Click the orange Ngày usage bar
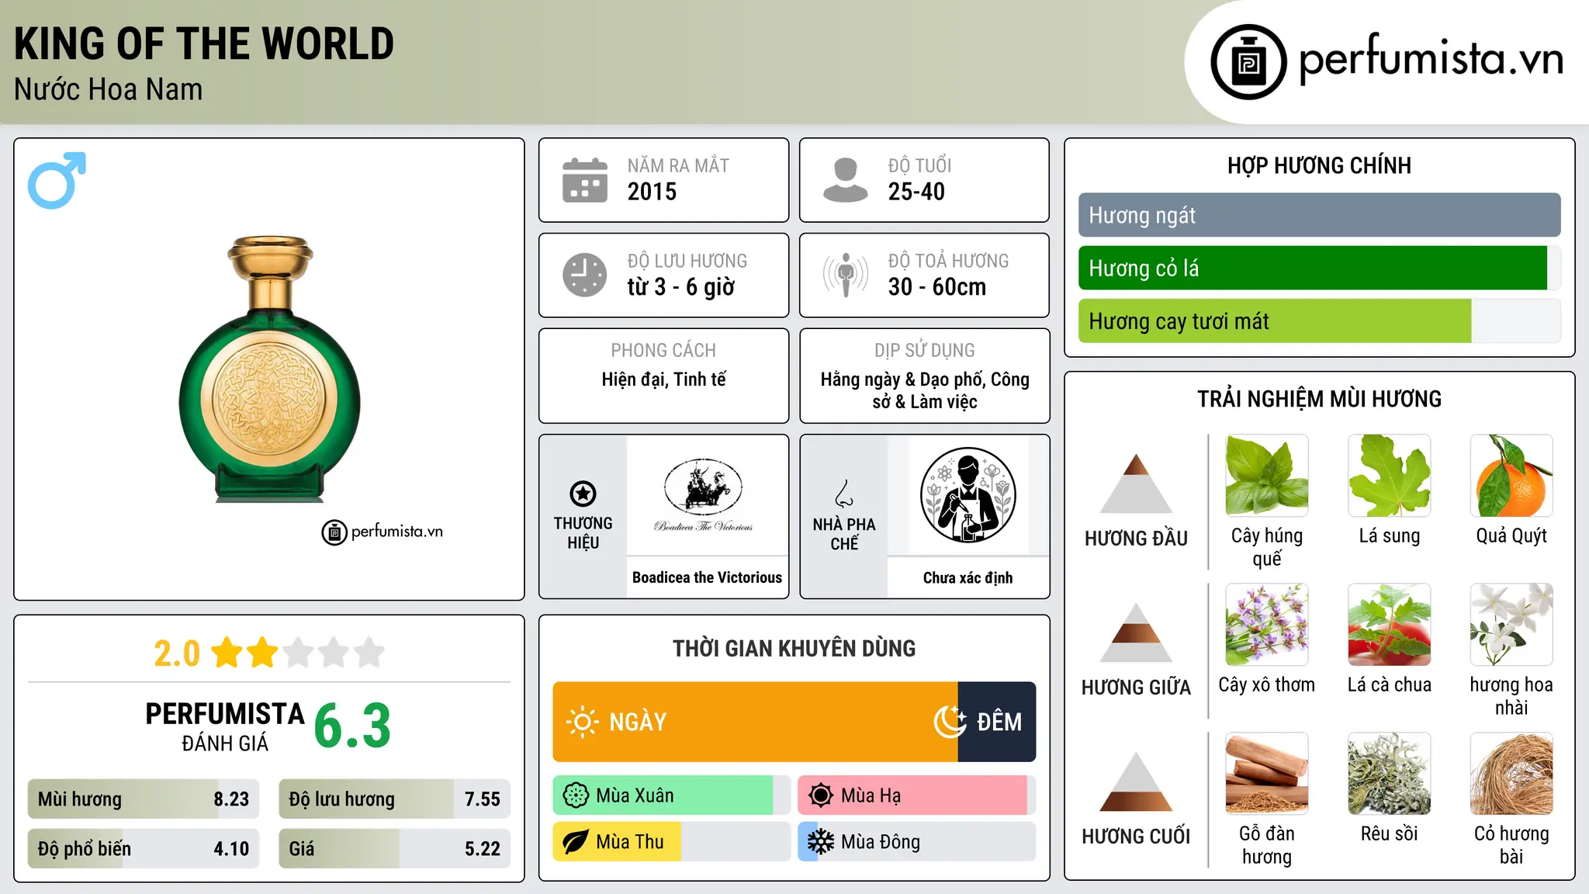The width and height of the screenshot is (1589, 894). pyautogui.click(x=756, y=722)
